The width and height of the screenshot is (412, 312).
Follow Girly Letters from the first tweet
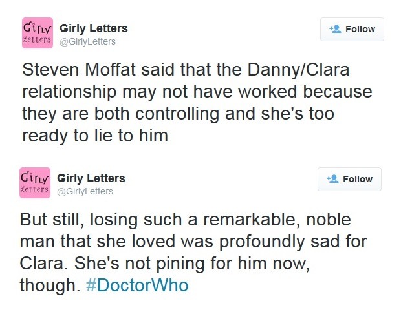[x=352, y=29]
